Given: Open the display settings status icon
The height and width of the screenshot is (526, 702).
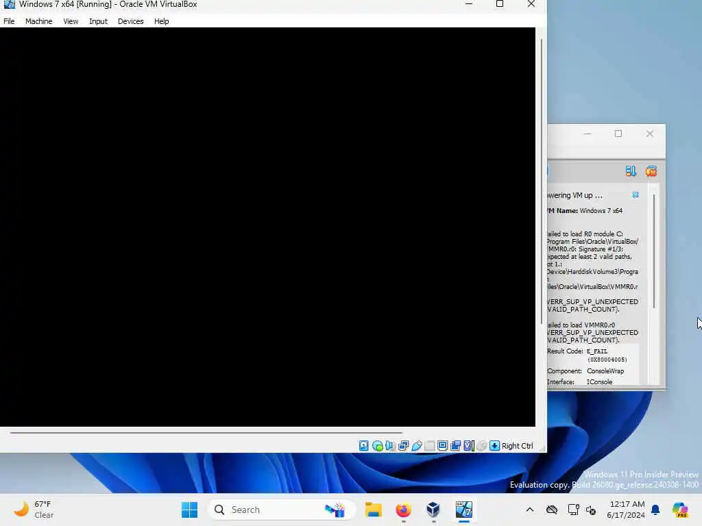Looking at the screenshot, I should pos(442,445).
